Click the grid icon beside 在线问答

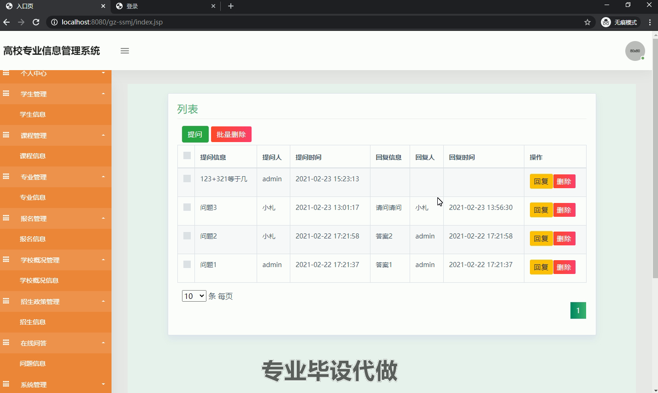point(6,343)
